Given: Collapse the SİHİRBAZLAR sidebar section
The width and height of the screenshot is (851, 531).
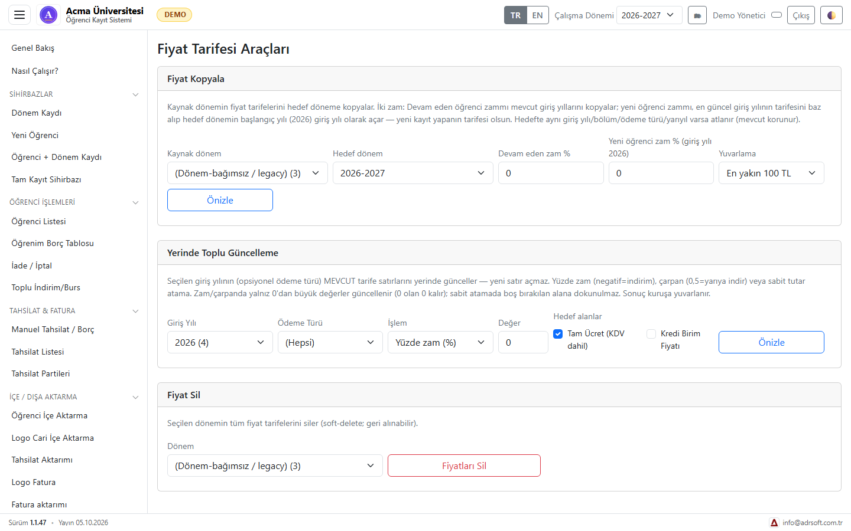Looking at the screenshot, I should (74, 94).
